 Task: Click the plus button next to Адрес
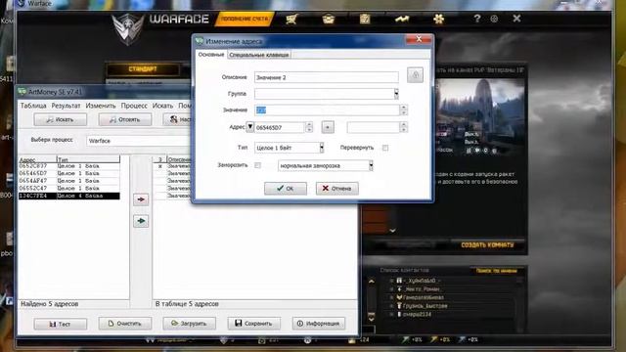coord(328,127)
